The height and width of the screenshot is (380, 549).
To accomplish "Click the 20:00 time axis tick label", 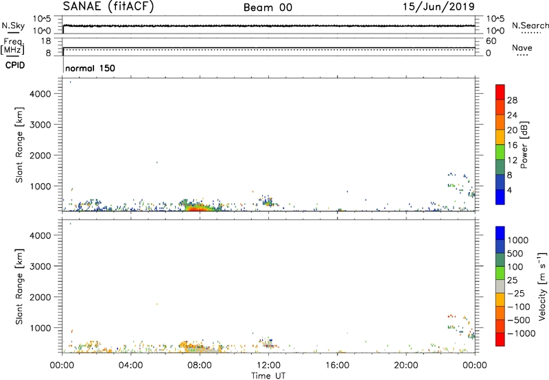I will [x=406, y=366].
